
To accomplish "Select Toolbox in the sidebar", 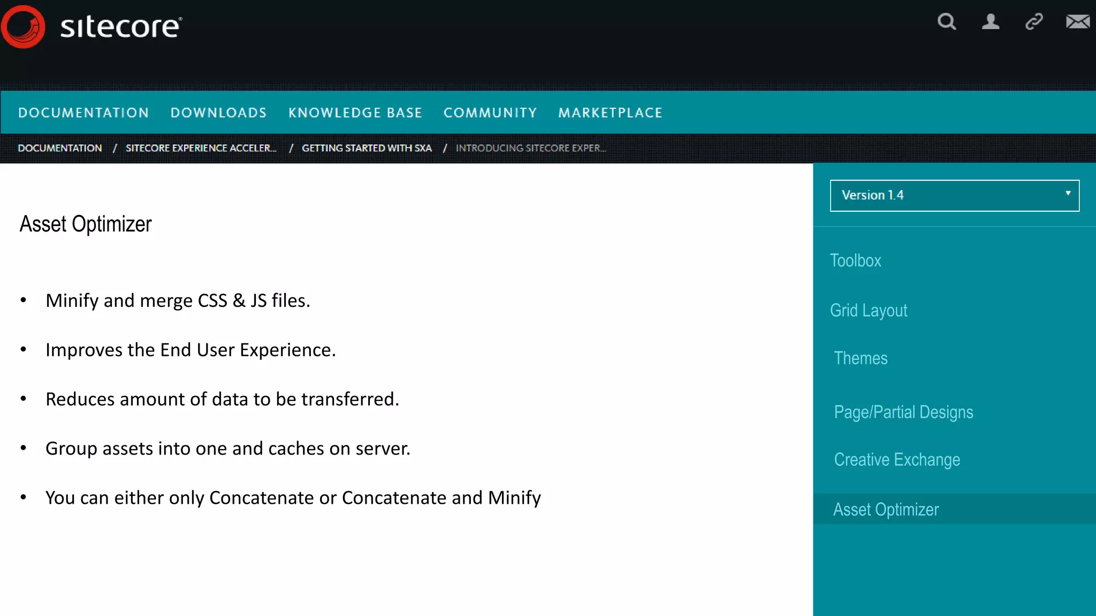I will tap(855, 260).
